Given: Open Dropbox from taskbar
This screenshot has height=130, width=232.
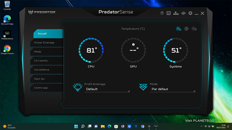Looking at the screenshot, I should pos(129,126).
